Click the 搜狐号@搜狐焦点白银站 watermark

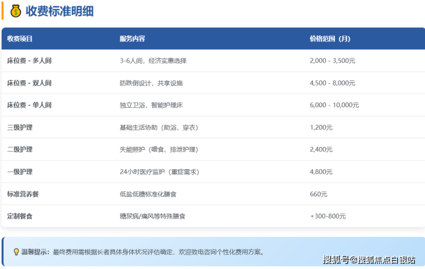coord(369,260)
